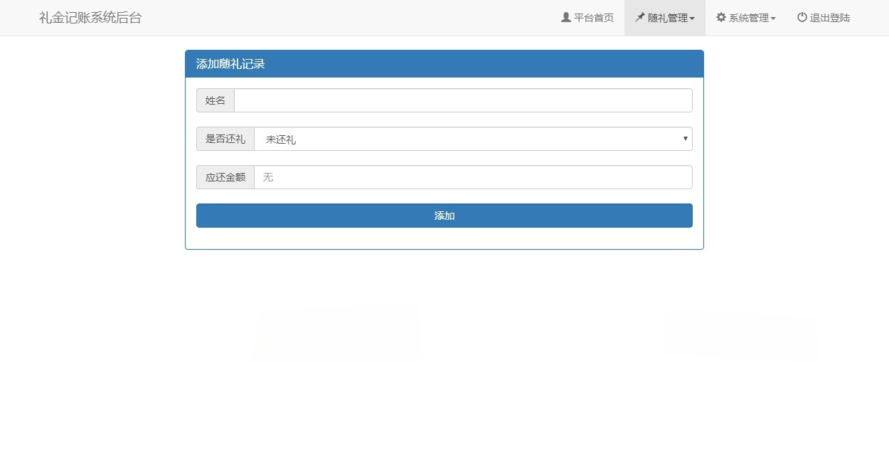889x471 pixels.
Task: Click the 是否还礼 dropdown arrow
Action: [x=684, y=138]
